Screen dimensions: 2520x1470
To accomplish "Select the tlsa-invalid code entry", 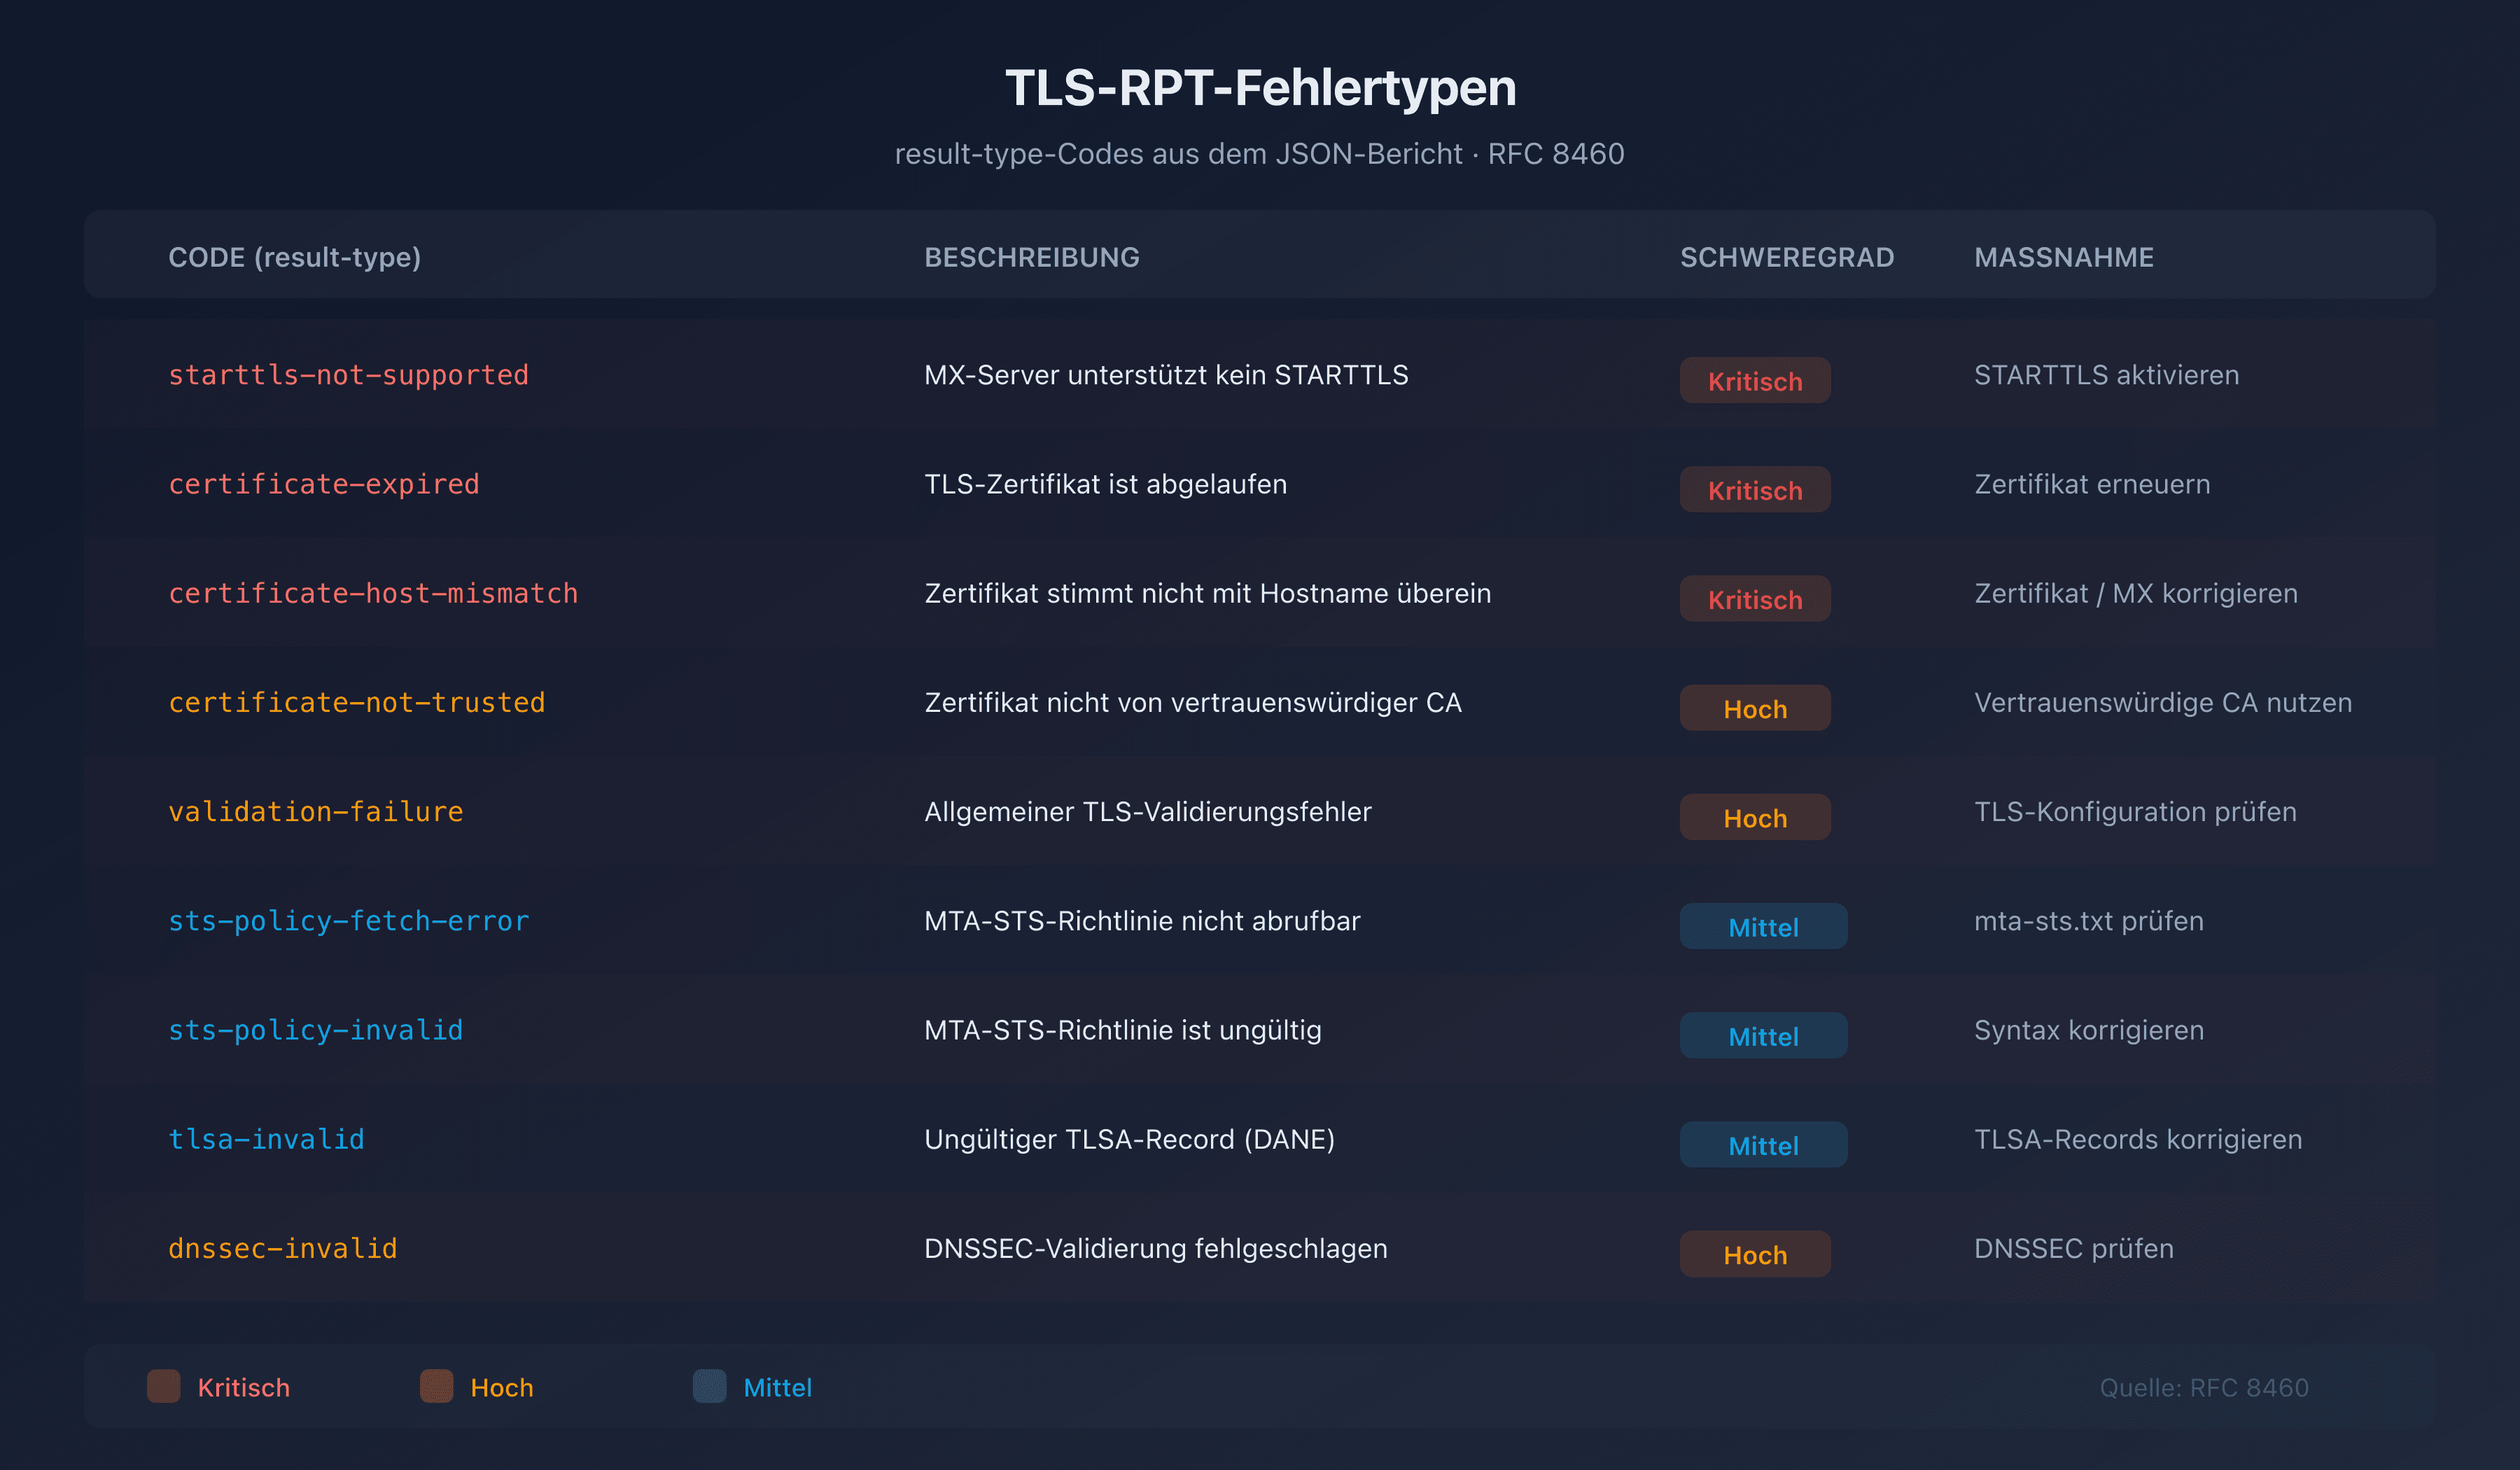I will click(266, 1139).
